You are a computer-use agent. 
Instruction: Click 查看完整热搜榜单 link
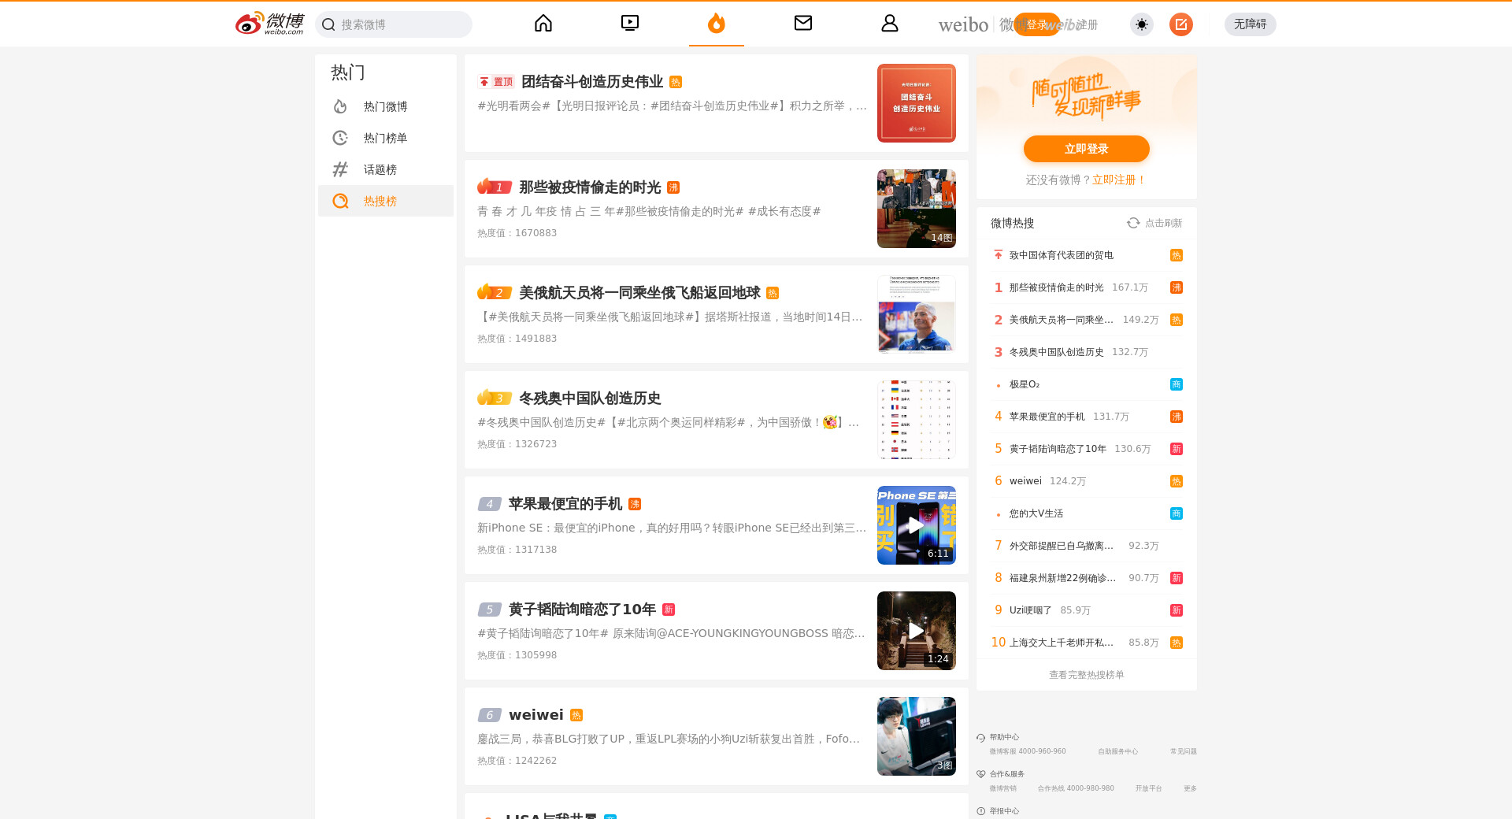point(1087,675)
